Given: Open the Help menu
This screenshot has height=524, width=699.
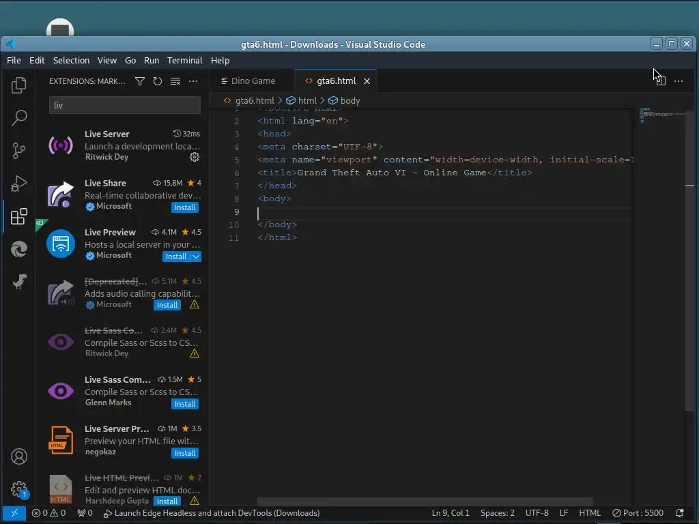Looking at the screenshot, I should (220, 60).
